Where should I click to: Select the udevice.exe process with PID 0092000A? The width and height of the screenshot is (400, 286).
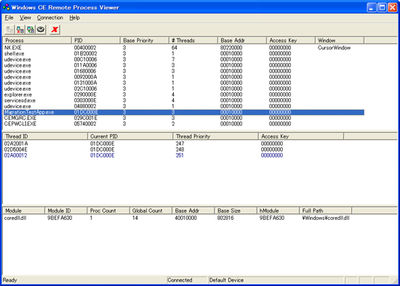[183, 77]
